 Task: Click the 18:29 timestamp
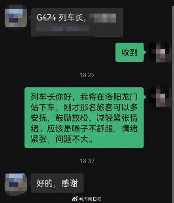pyautogui.click(x=87, y=75)
